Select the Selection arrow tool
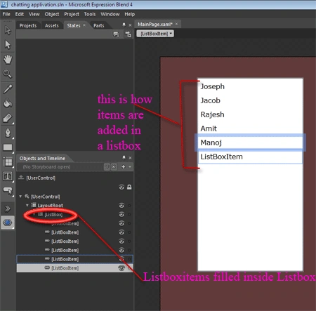The image size is (316, 311). click(x=8, y=30)
